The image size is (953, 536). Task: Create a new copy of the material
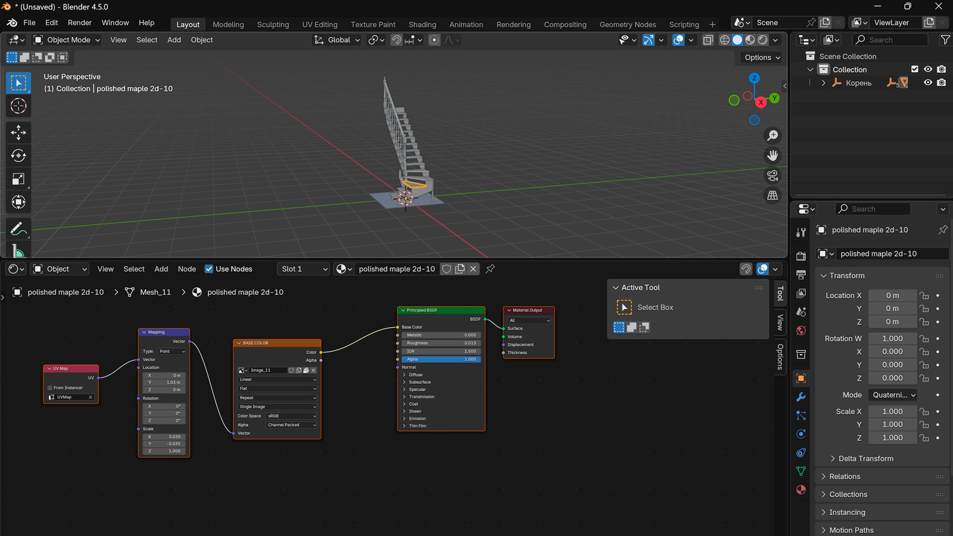pyautogui.click(x=460, y=268)
